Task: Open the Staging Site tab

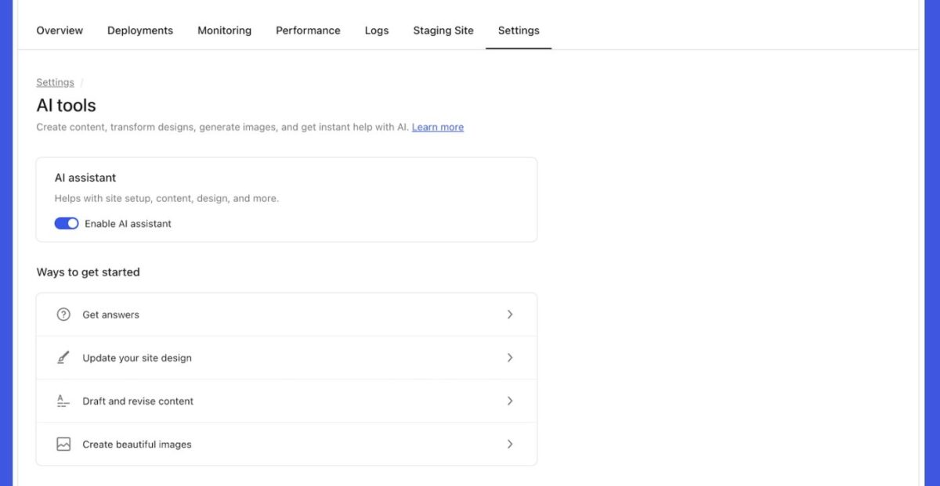Action: (x=443, y=30)
